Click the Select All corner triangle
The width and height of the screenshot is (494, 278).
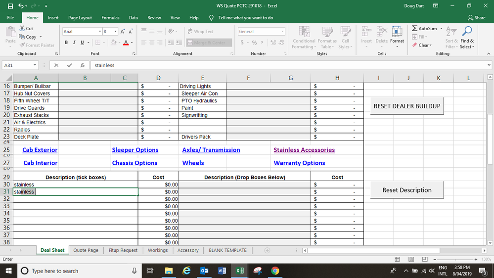pos(9,78)
